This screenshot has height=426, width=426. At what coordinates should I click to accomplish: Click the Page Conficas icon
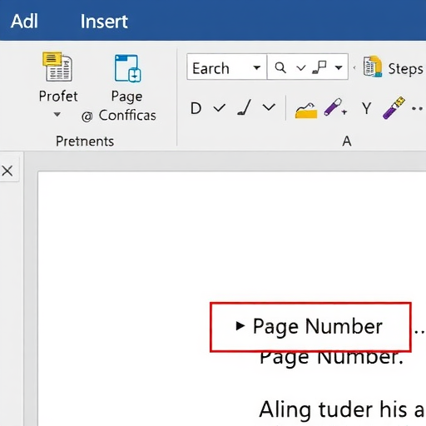click(x=127, y=68)
